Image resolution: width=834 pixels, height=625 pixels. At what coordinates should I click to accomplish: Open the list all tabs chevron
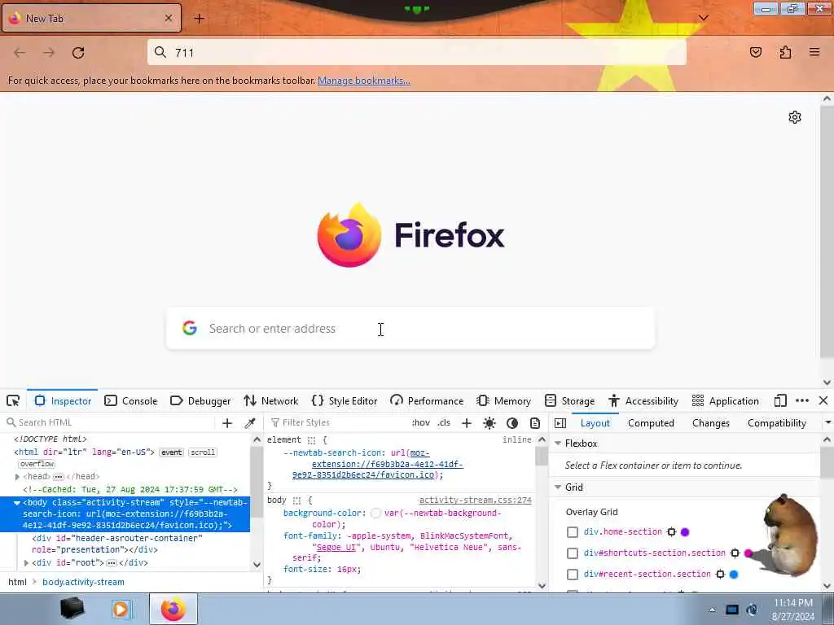point(703,18)
